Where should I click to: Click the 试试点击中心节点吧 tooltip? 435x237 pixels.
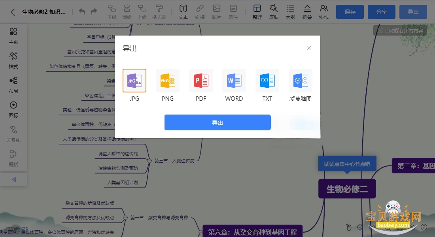point(347,164)
